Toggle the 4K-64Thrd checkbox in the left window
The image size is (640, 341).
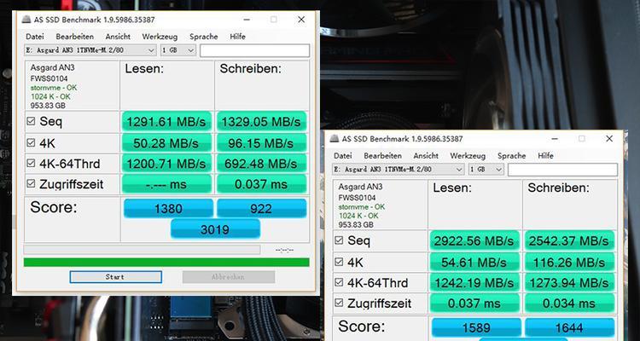click(31, 163)
